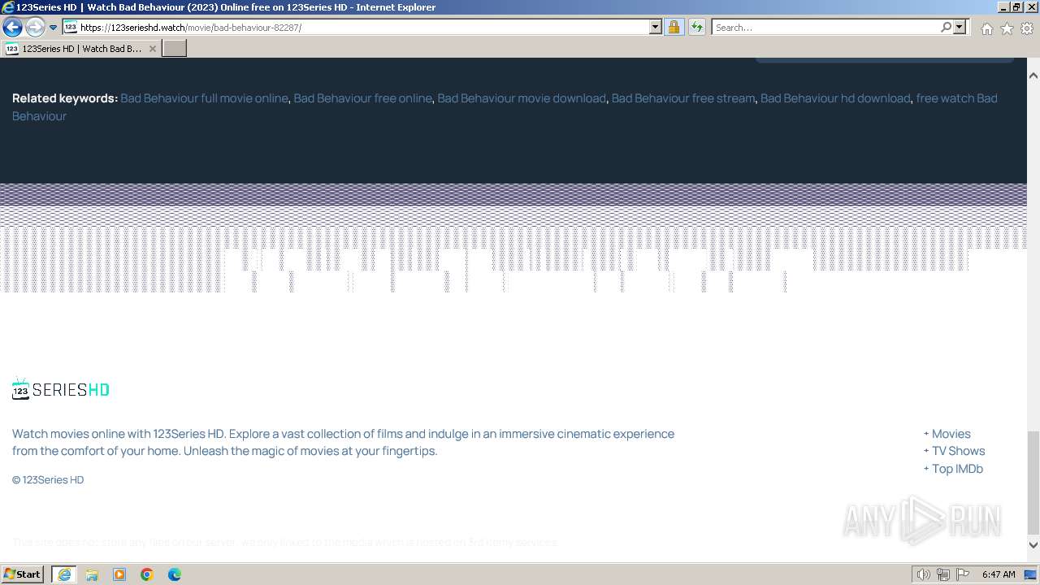Open the Tools gear icon
This screenshot has height=585, width=1040.
(1027, 28)
